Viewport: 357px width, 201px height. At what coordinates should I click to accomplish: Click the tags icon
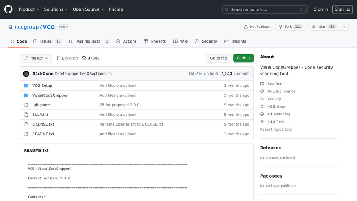click(x=84, y=58)
